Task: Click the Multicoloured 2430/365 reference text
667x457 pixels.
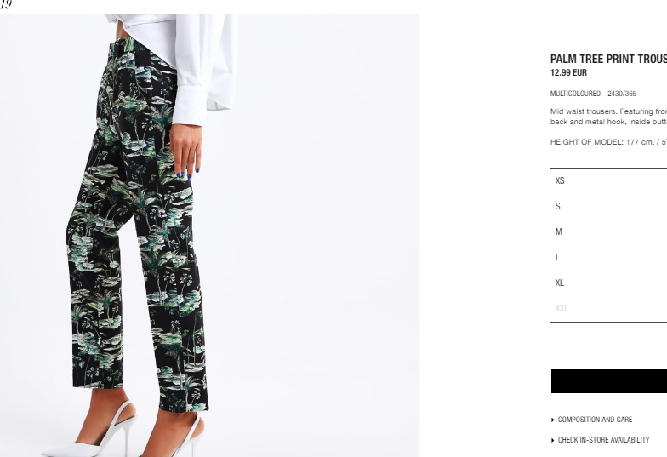Action: click(x=593, y=94)
